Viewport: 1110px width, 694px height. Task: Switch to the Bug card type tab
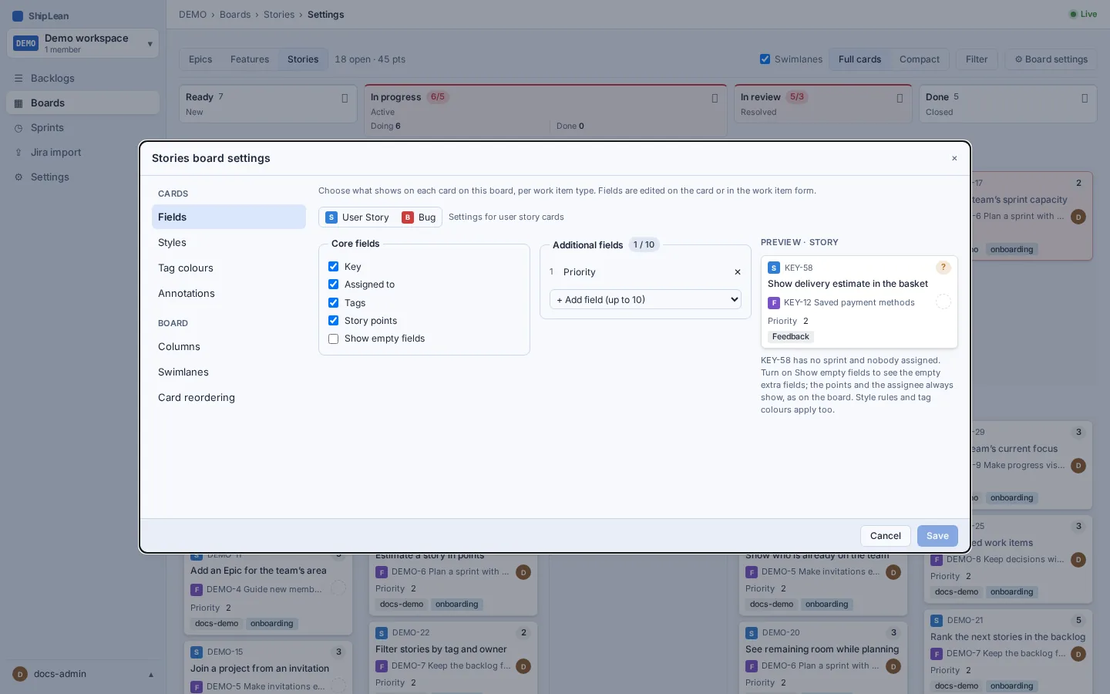click(x=419, y=217)
